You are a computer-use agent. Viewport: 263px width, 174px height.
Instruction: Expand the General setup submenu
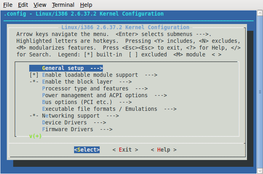pos(66,68)
